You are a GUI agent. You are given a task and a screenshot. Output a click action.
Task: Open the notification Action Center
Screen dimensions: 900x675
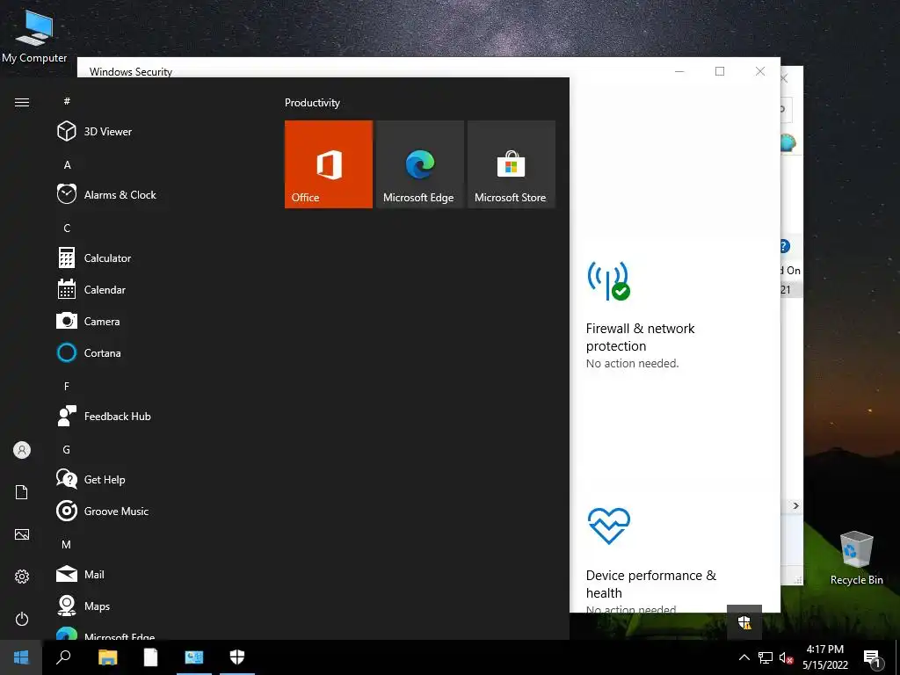click(873, 657)
